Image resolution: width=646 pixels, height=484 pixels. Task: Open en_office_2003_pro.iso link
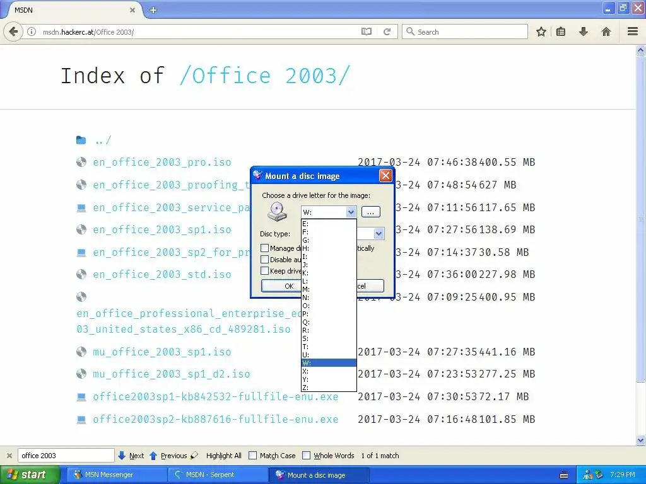pos(162,162)
